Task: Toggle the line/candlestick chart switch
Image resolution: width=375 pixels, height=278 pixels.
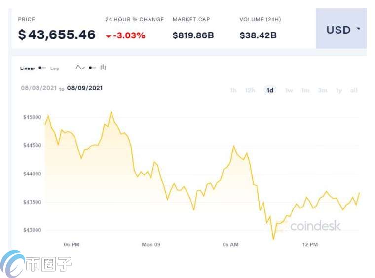Action: pyautogui.click(x=92, y=68)
